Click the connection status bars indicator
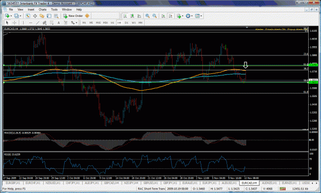 [282, 189]
